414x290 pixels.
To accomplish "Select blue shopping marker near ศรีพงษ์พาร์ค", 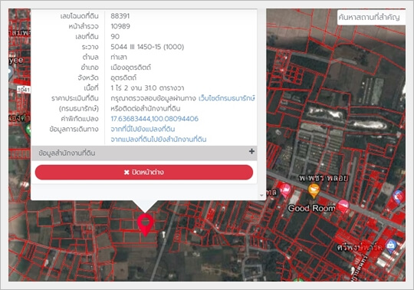I will [x=391, y=246].
